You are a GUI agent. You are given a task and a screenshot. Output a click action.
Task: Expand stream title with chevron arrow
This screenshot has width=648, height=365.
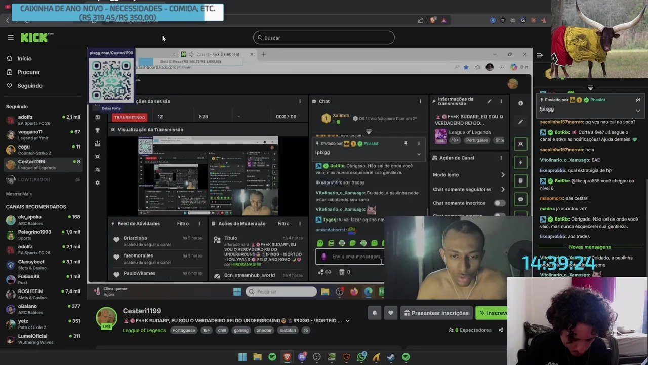click(347, 321)
